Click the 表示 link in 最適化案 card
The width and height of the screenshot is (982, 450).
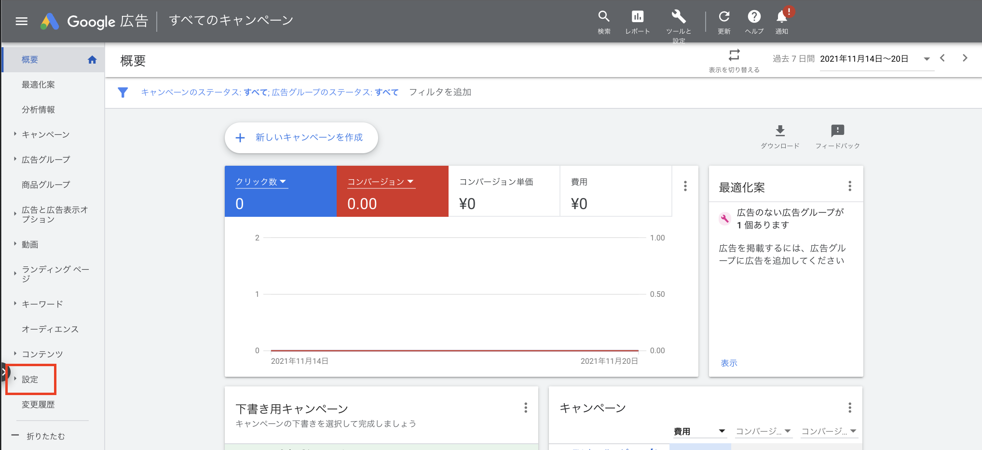point(728,363)
